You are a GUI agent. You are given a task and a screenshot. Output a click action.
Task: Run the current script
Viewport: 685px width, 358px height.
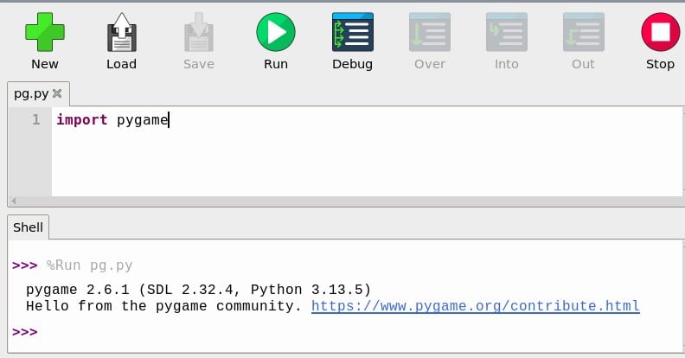[x=276, y=32]
